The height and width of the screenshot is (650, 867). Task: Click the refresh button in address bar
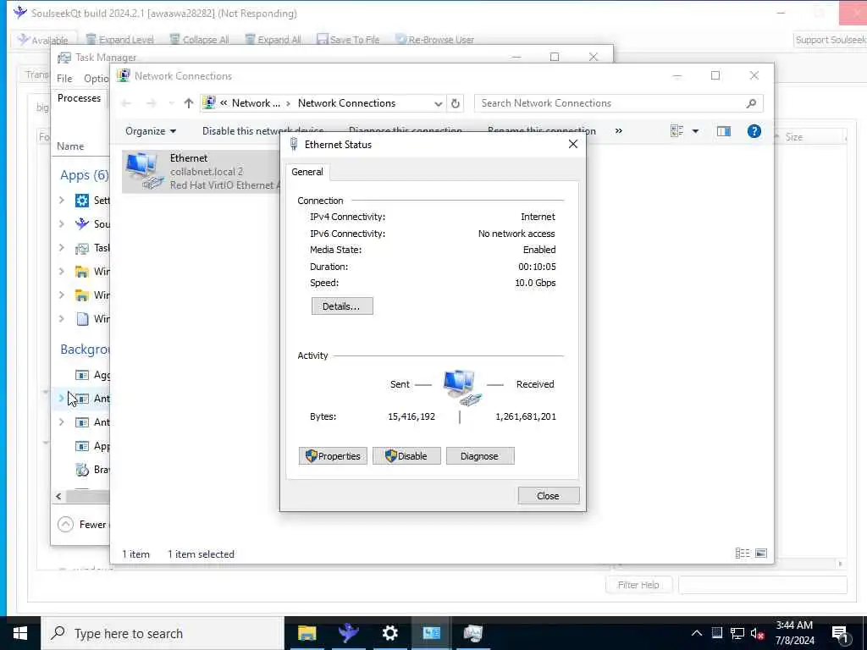pos(455,103)
